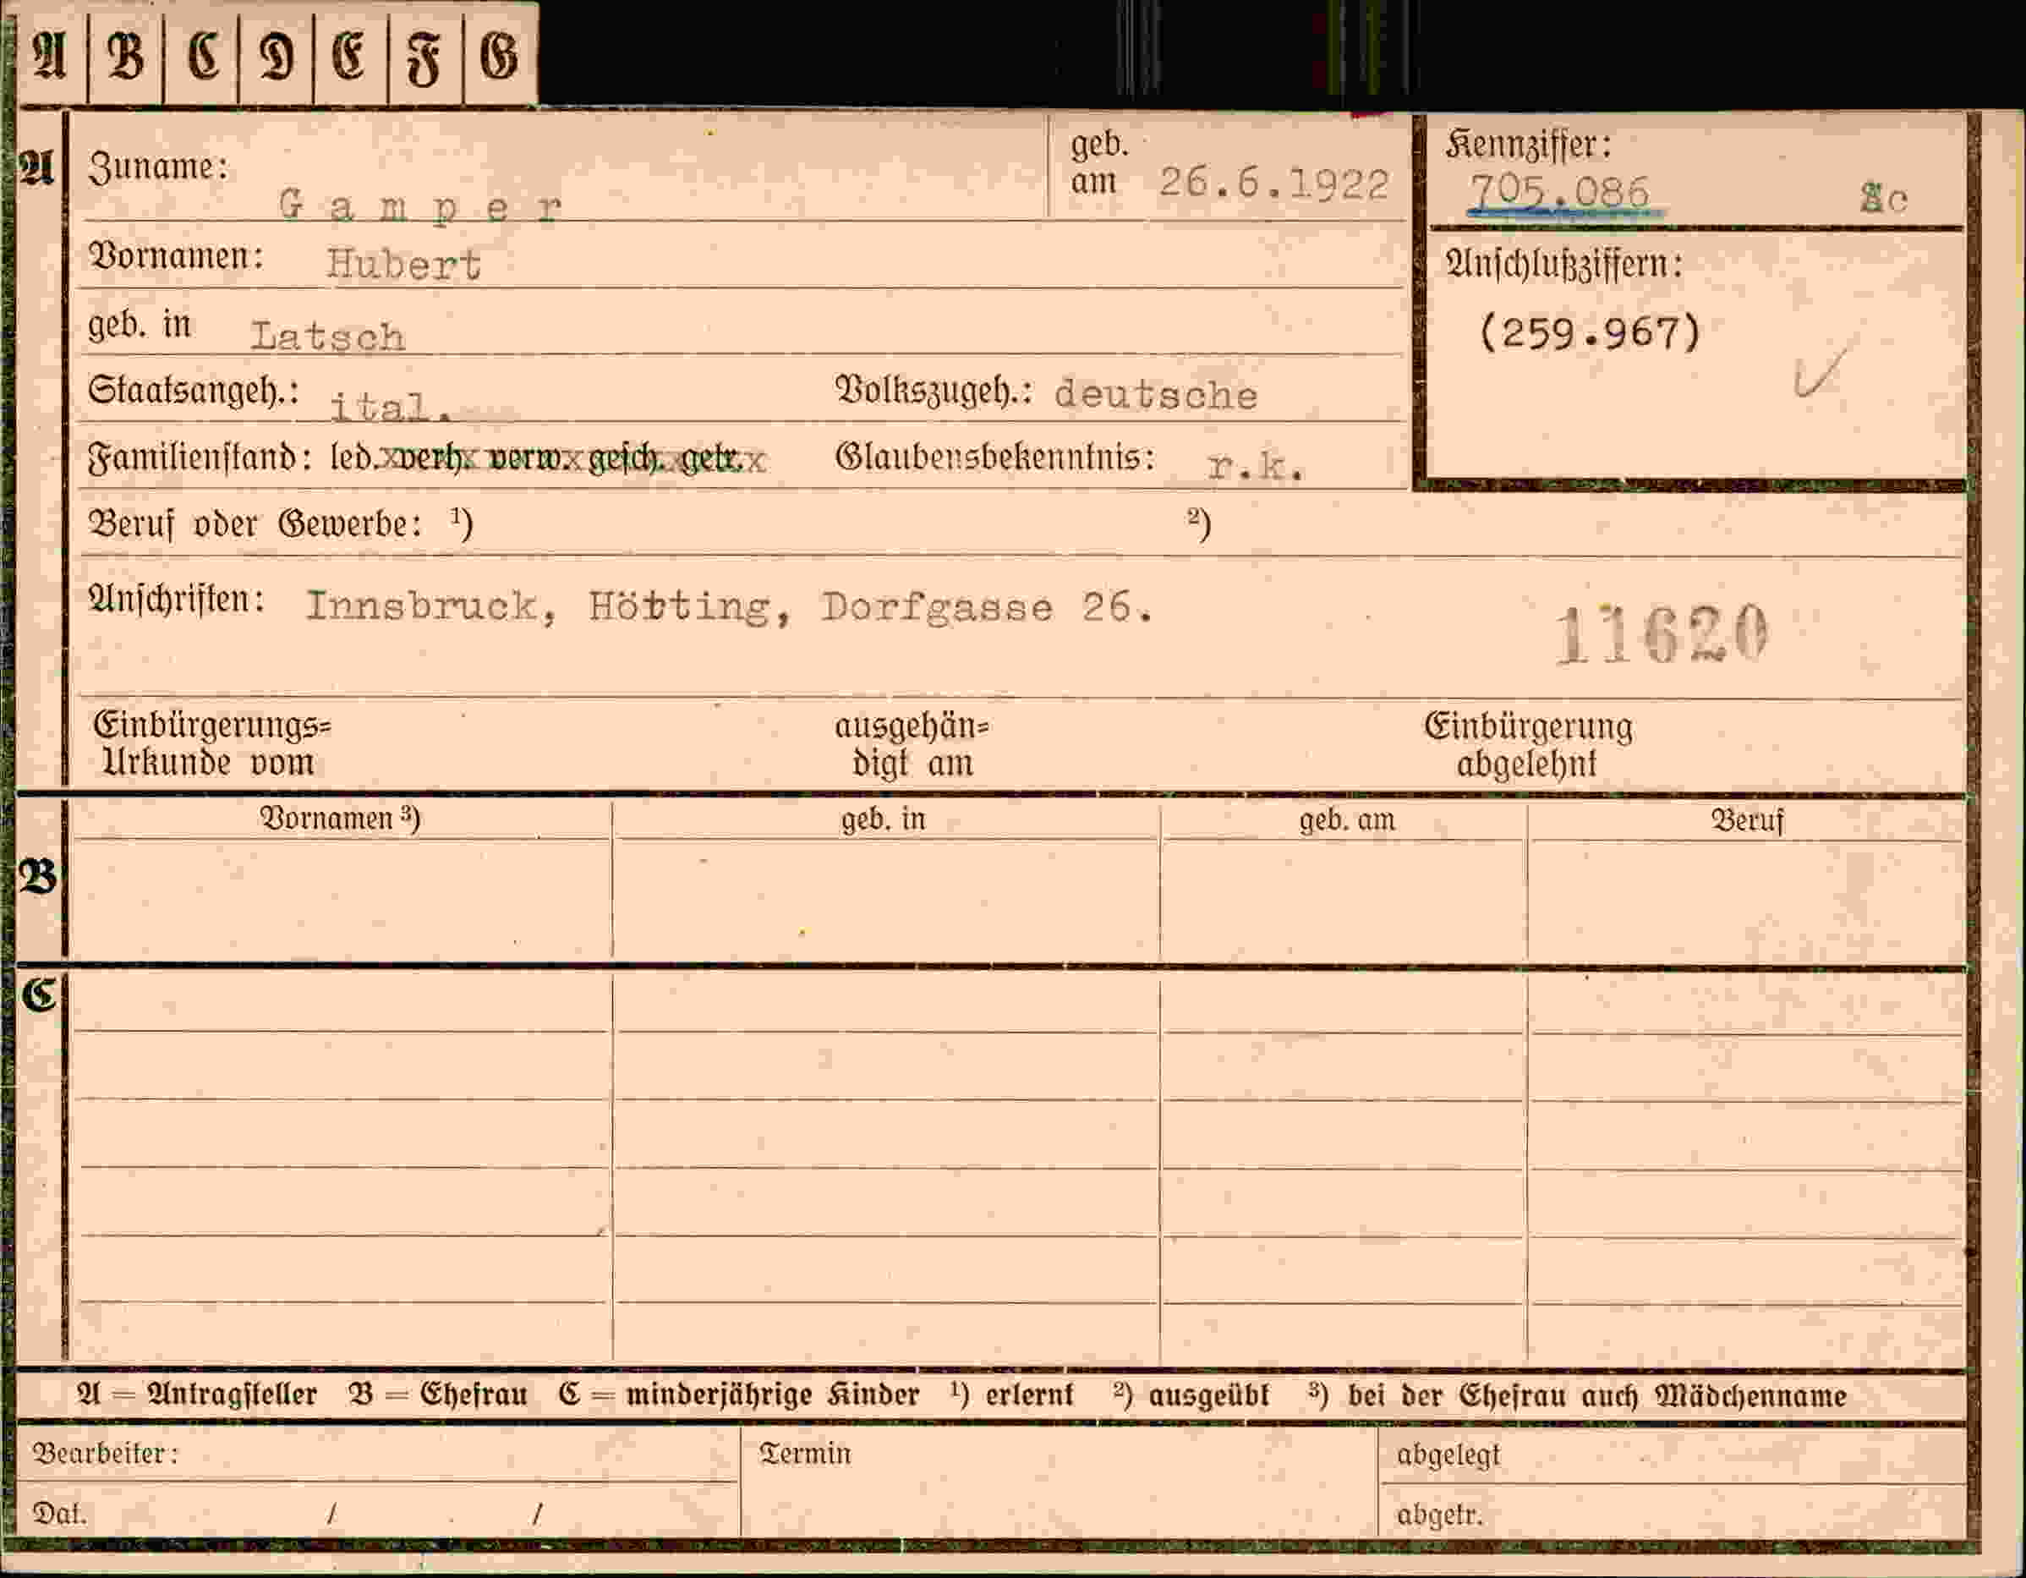This screenshot has width=2026, height=1578.
Task: Click the stamped number '11620'
Action: tap(1662, 634)
